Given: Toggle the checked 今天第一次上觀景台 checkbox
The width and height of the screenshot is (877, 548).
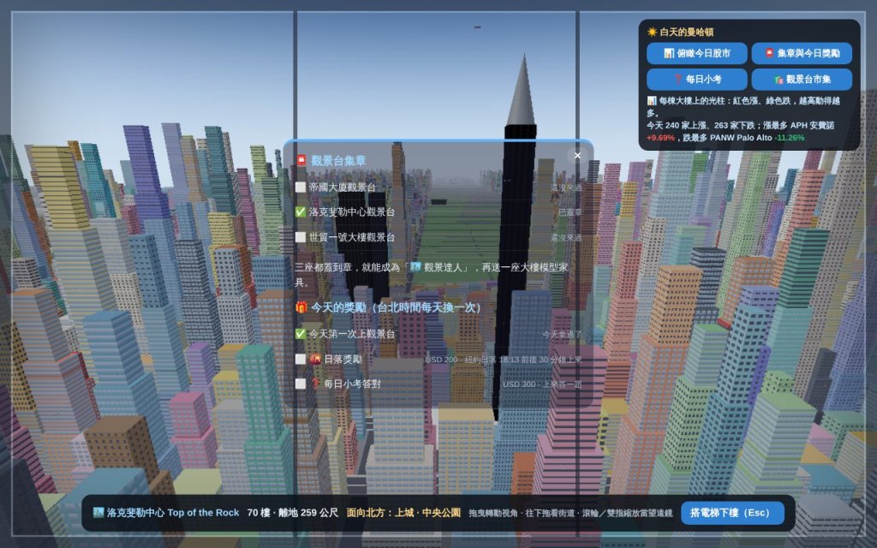Looking at the screenshot, I should [x=301, y=334].
